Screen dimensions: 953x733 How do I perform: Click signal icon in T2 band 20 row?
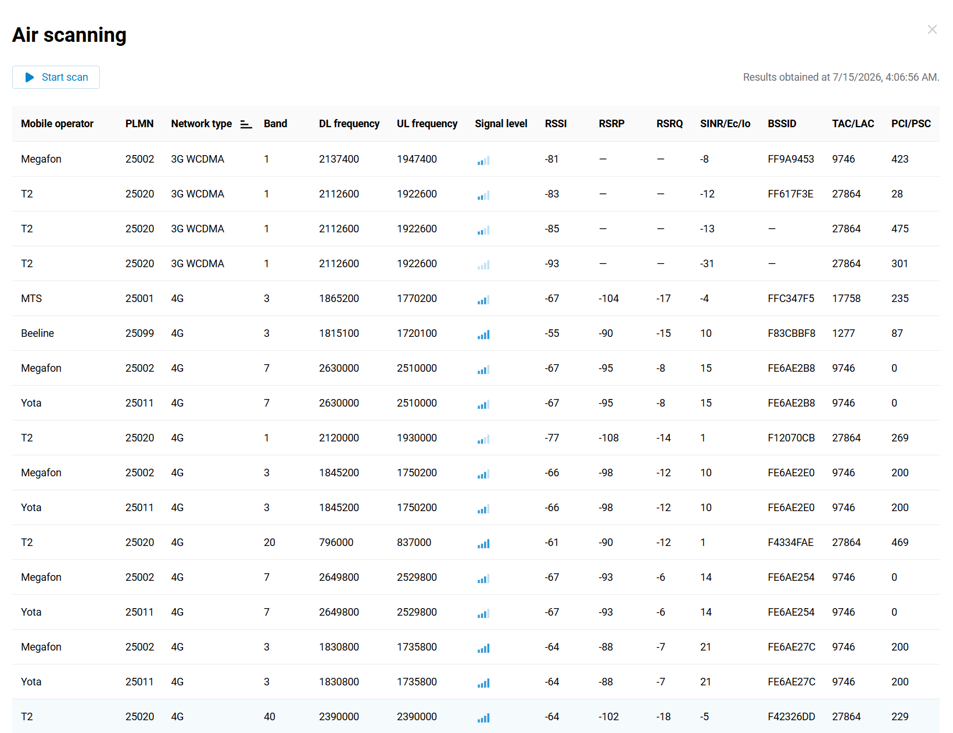pyautogui.click(x=483, y=543)
